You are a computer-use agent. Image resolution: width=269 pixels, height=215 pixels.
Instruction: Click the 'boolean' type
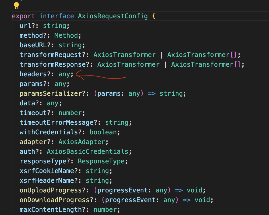103,132
